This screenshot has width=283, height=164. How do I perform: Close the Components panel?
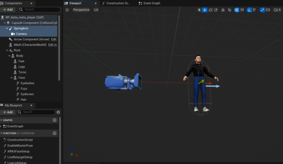pyautogui.click(x=31, y=4)
